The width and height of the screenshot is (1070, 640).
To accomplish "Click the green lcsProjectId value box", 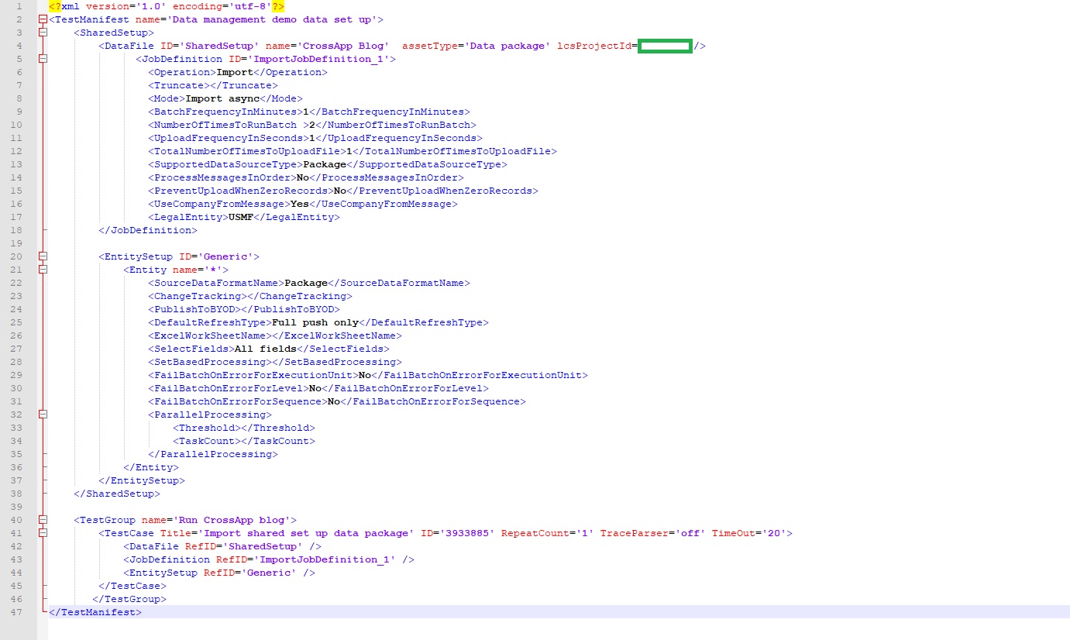I will click(x=664, y=46).
